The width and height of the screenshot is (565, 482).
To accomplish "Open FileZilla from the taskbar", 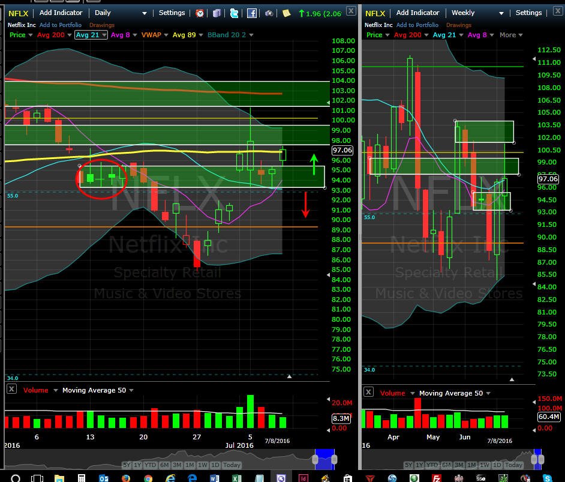I will coord(437,478).
